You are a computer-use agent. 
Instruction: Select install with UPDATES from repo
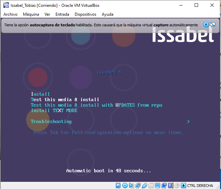[96, 105]
